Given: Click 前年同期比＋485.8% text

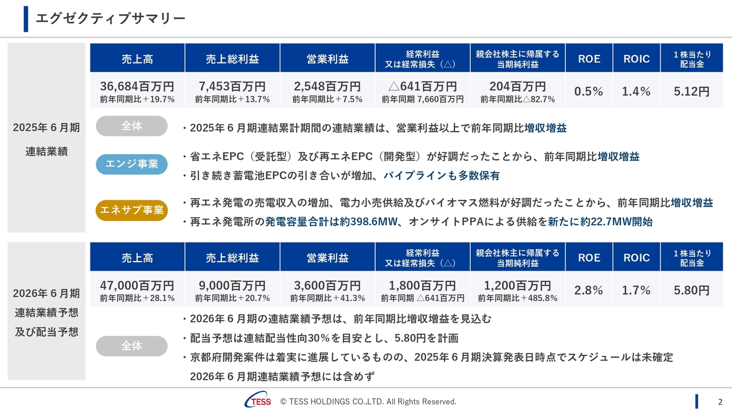Looking at the screenshot, I should click(518, 298).
